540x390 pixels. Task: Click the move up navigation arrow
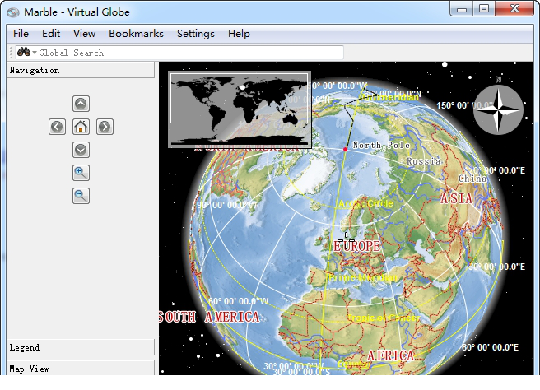[x=81, y=104]
